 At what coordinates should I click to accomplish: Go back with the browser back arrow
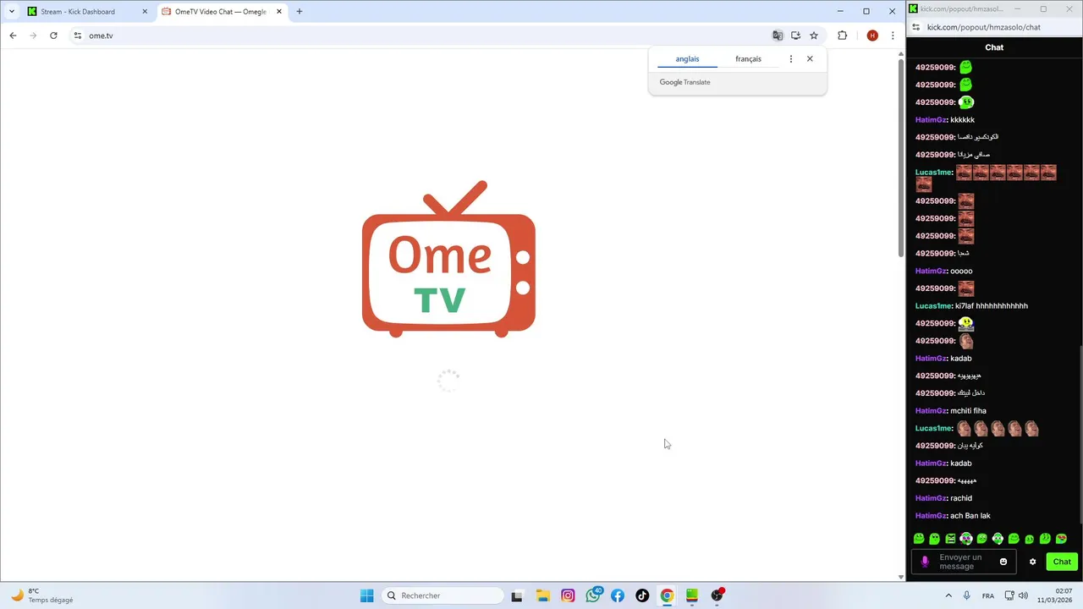pos(13,36)
